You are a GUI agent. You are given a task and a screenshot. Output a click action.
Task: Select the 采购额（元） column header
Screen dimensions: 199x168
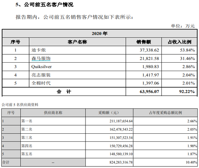109,113
